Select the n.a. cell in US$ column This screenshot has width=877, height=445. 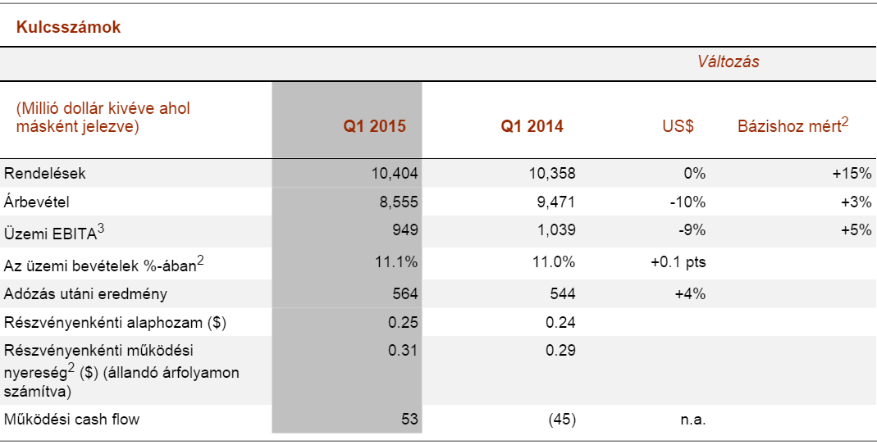click(x=693, y=420)
